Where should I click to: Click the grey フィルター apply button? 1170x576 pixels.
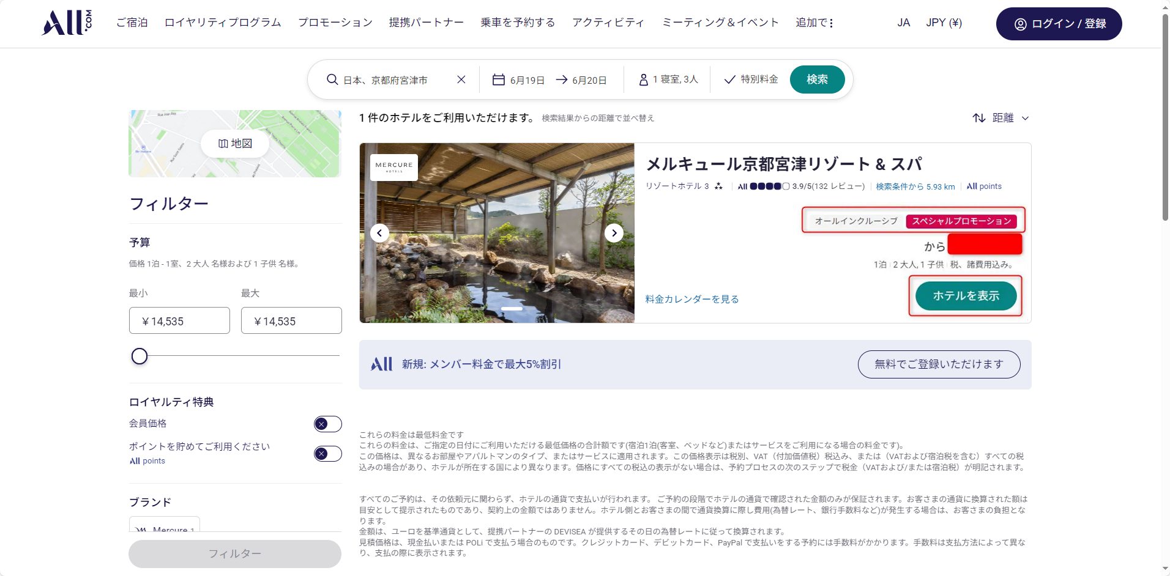coord(235,553)
